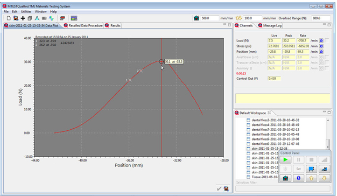Click the Set button in Control Panel
Screen dimensions: 337x196
298,169
